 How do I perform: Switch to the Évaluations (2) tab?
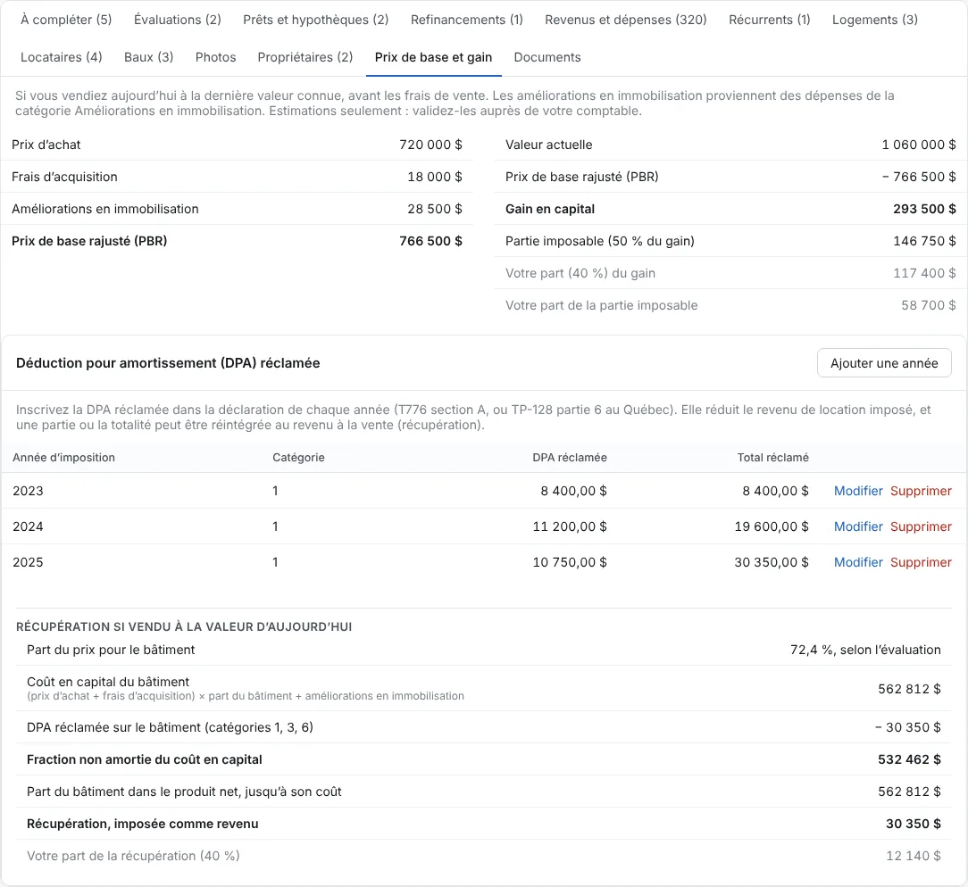click(x=177, y=20)
